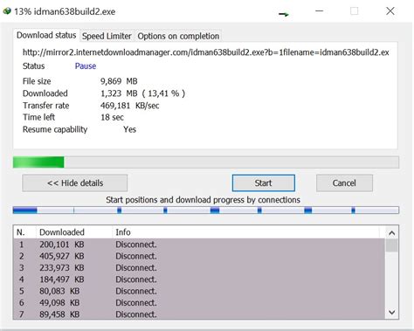Image resolution: width=414 pixels, height=331 pixels.
Task: Click the IDM globe icon in title bar
Action: click(x=7, y=11)
